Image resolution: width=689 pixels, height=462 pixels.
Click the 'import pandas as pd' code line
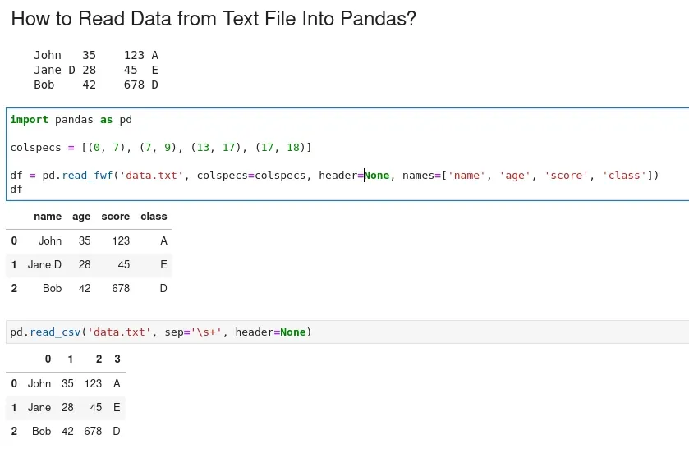point(71,120)
